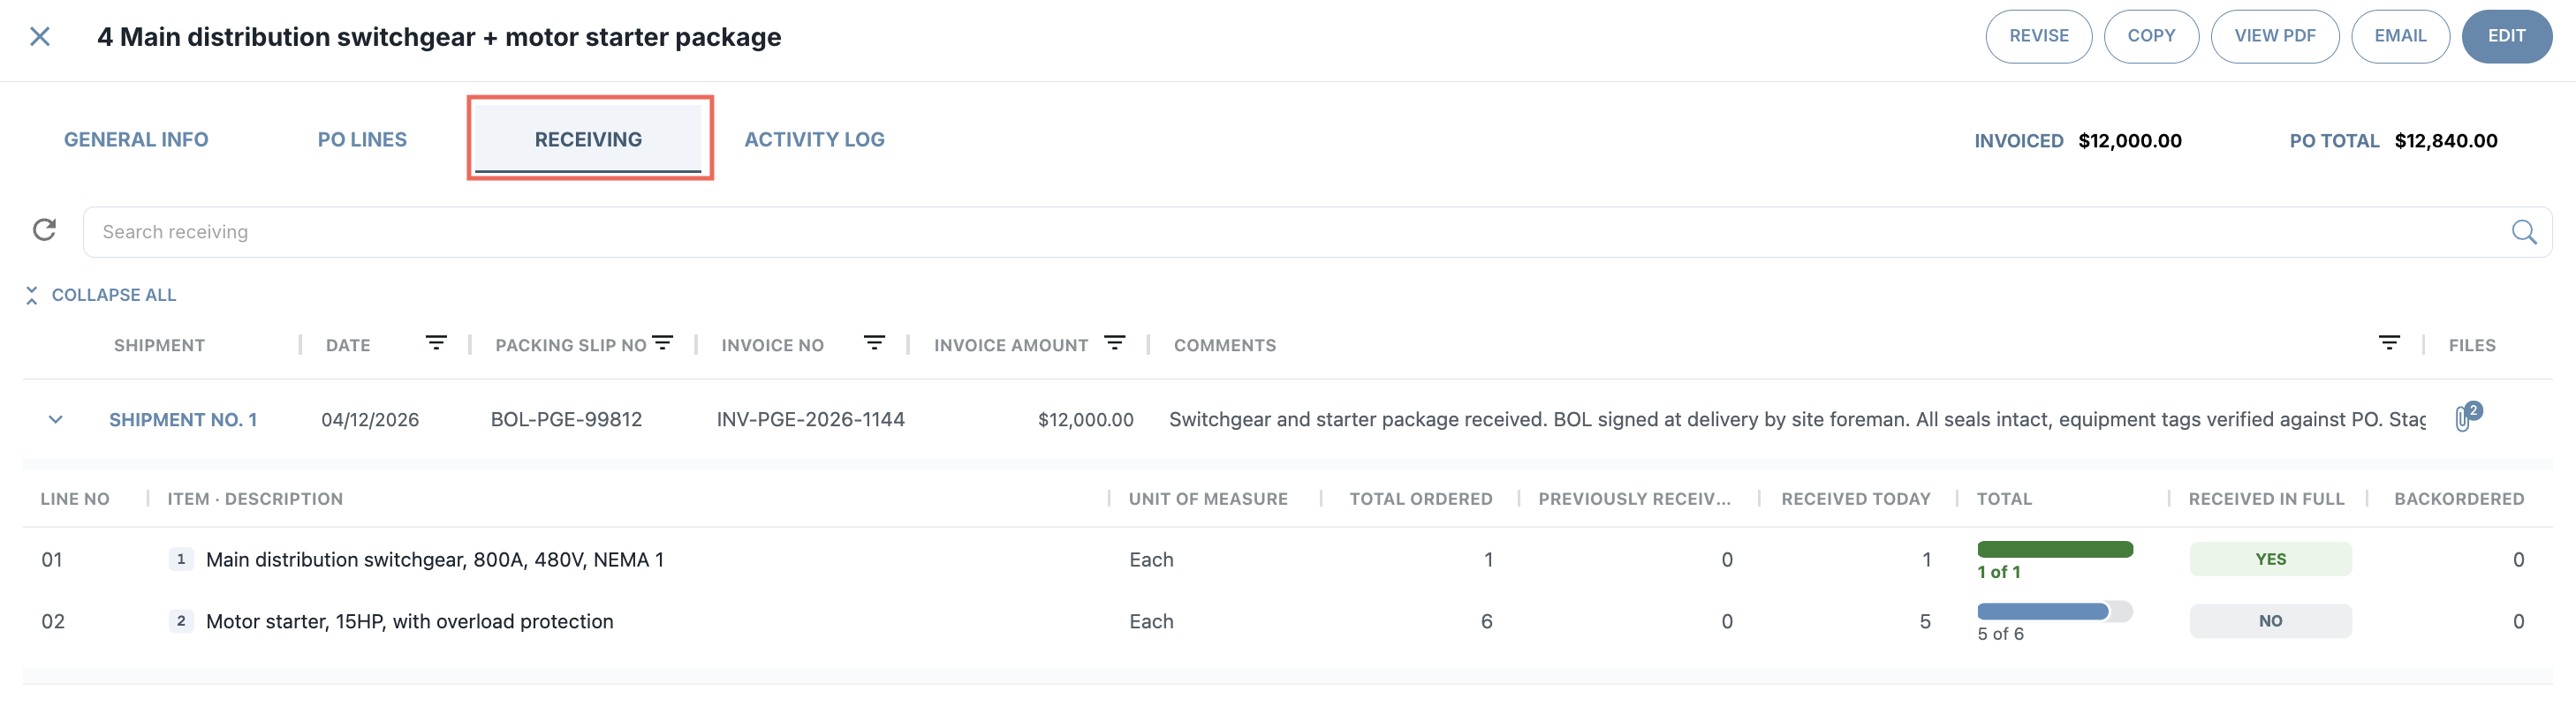
Task: Click the View PDF button
Action: 2274,36
